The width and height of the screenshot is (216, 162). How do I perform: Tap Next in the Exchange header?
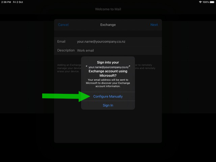click(154, 25)
